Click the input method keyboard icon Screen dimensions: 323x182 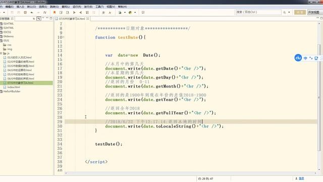click(x=316, y=58)
